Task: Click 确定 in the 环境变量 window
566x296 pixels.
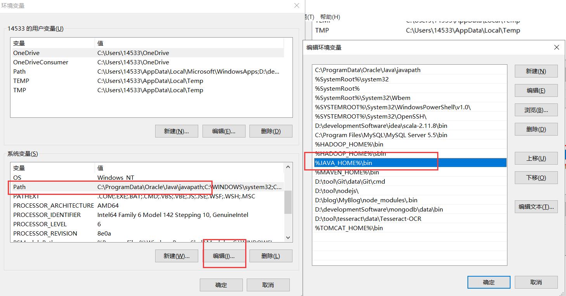Action: pyautogui.click(x=221, y=285)
